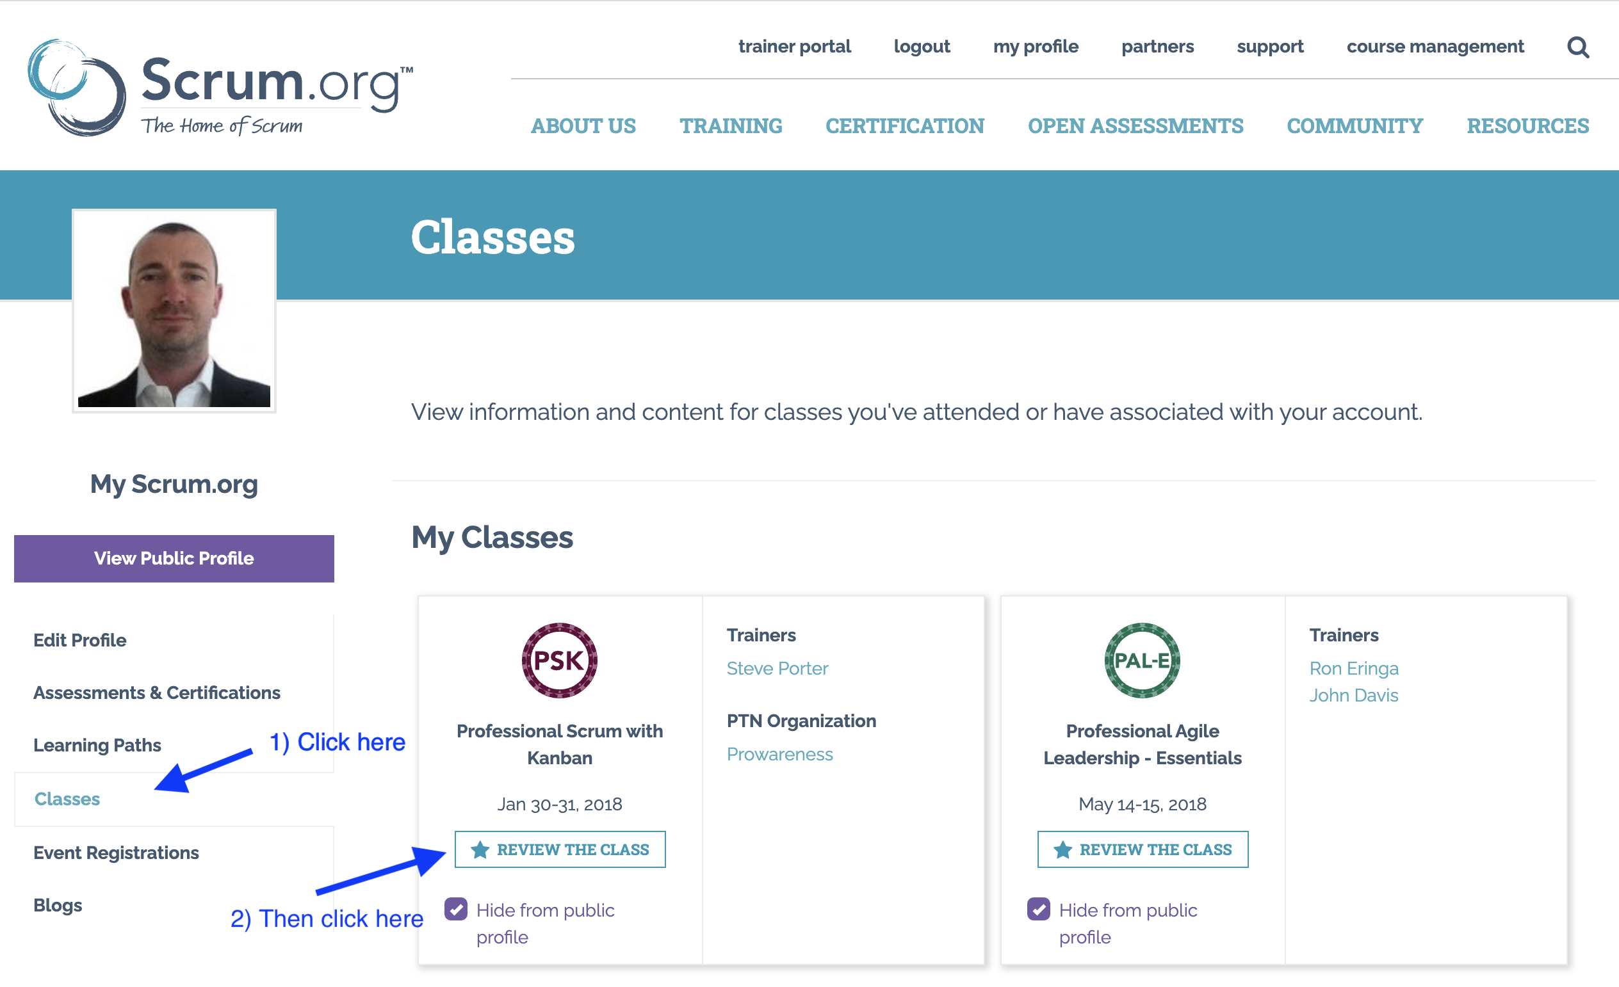
Task: Open the Resources main menu
Action: (1527, 126)
